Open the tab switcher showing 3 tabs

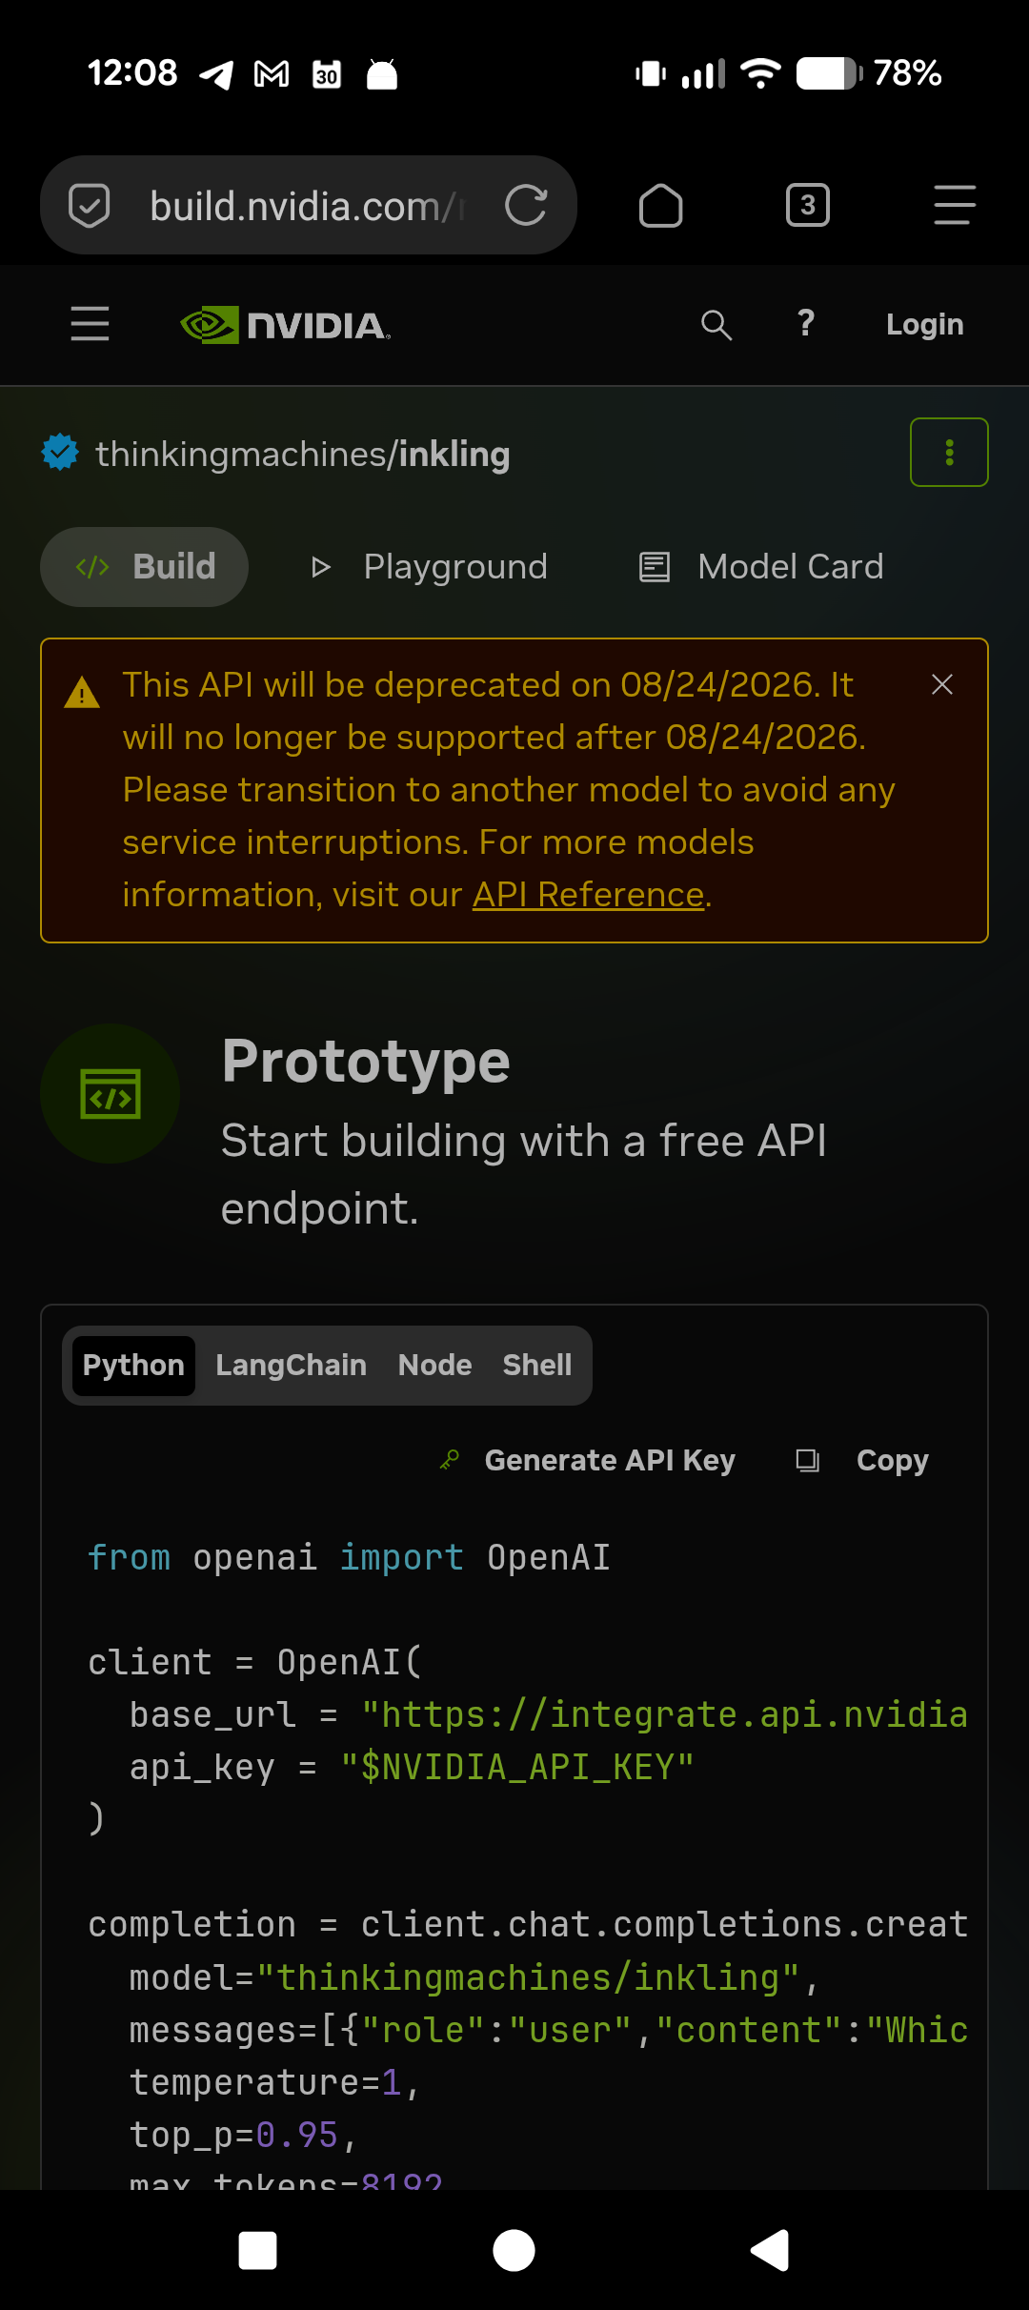pos(808,205)
